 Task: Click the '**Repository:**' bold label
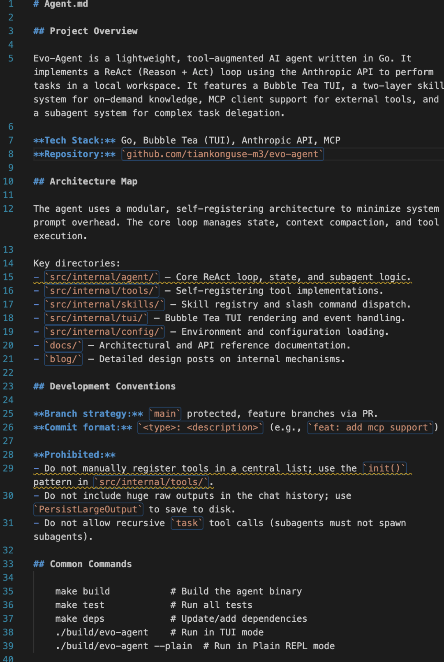pyautogui.click(x=74, y=154)
